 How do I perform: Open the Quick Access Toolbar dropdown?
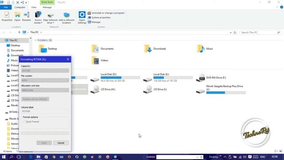[26, 2]
